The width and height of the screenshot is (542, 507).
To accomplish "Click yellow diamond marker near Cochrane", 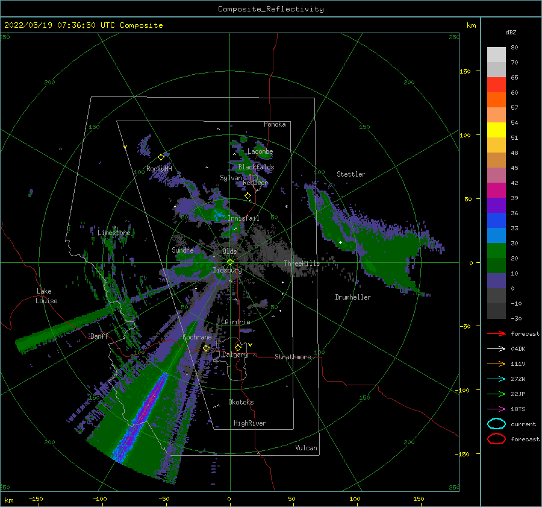I will coord(207,348).
